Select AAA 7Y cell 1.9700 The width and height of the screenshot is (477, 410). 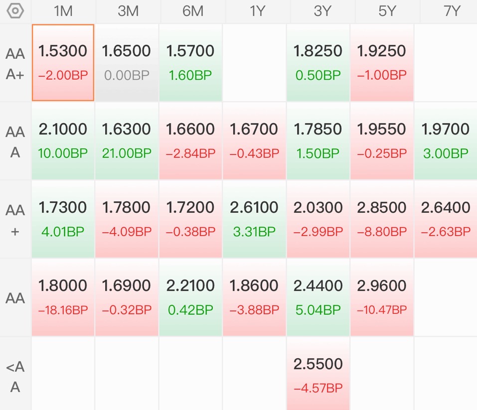[x=446, y=141]
